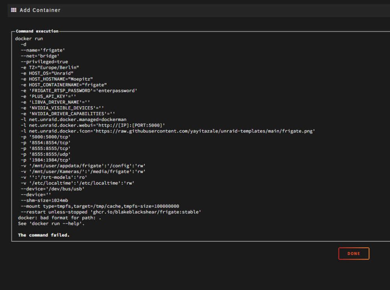Image resolution: width=390 pixels, height=290 pixels.
Task: Click the PLUS_API_KEY line
Action: pyautogui.click(x=48, y=96)
